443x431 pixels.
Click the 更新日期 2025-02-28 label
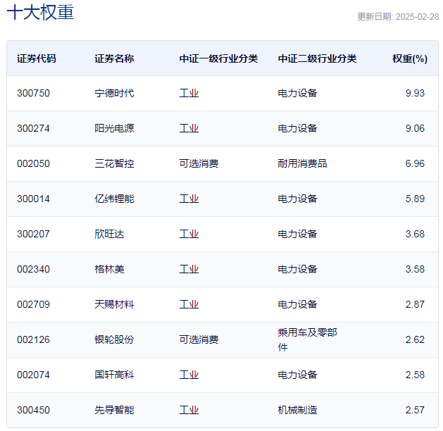click(x=397, y=17)
